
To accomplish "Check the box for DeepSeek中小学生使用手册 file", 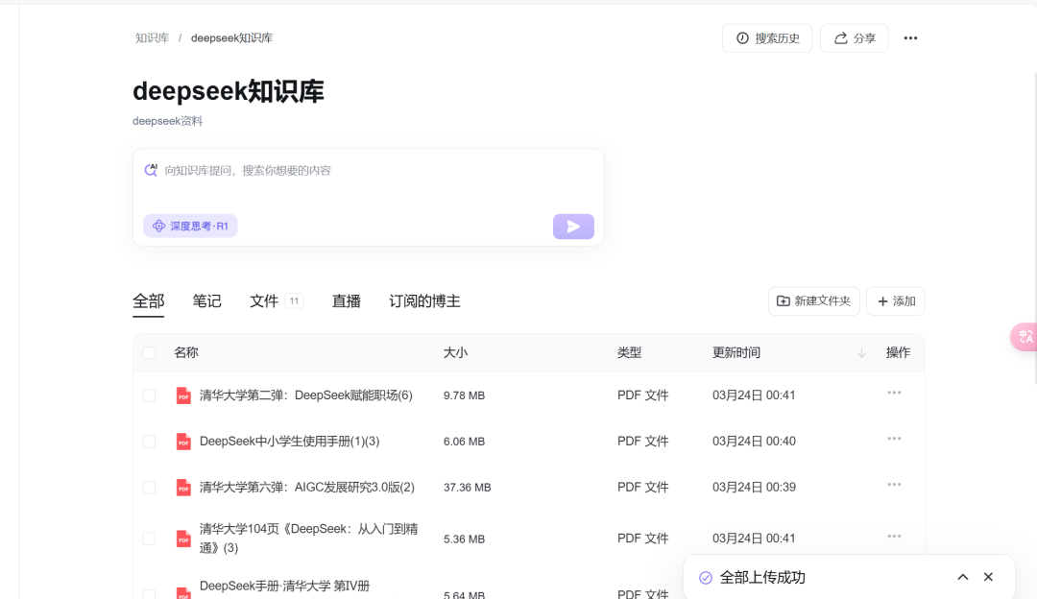I will tap(149, 441).
